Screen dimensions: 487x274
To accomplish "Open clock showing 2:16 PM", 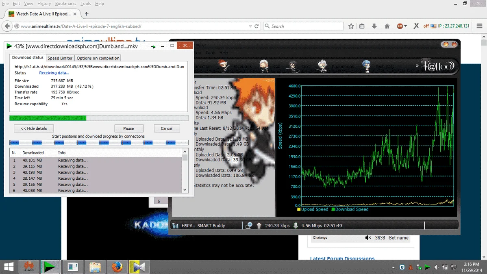I will coord(472,267).
